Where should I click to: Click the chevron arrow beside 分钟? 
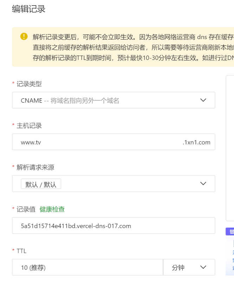pyautogui.click(x=203, y=267)
